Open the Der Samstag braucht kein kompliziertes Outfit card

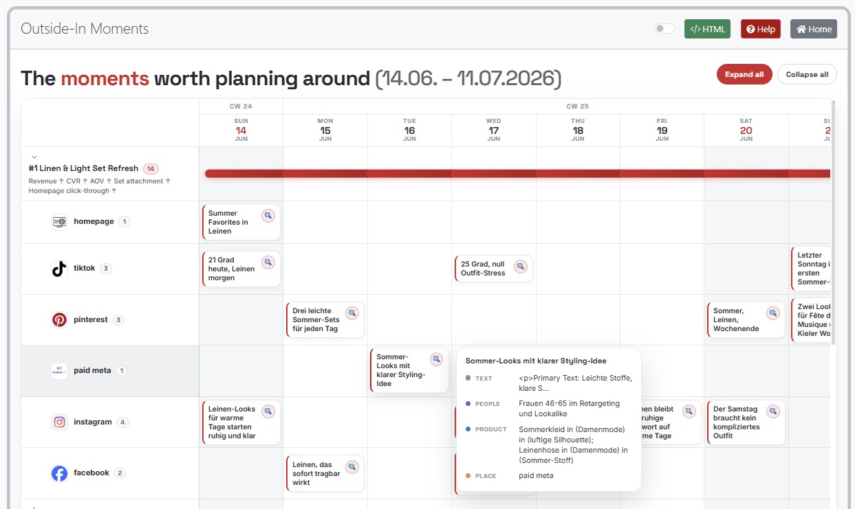(x=746, y=422)
